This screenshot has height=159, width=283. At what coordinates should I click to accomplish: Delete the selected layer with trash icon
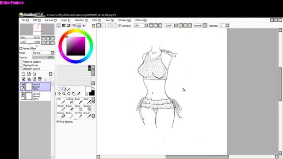(x=40, y=79)
